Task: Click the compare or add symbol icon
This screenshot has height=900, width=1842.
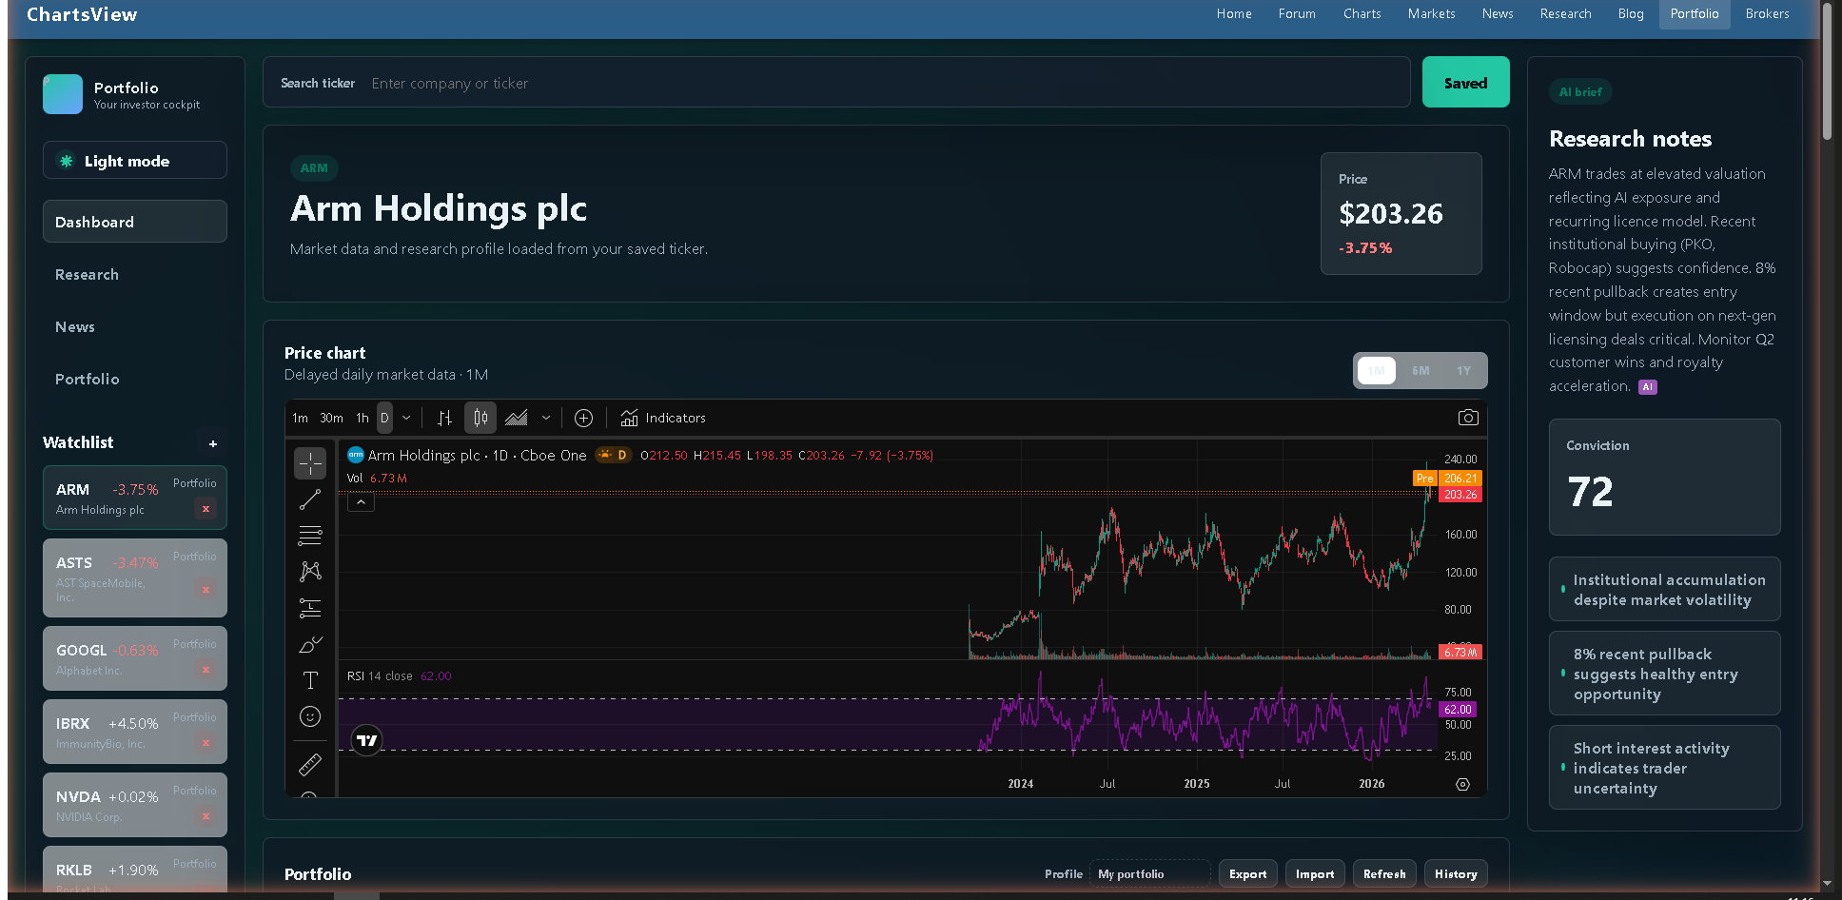Action: point(584,418)
